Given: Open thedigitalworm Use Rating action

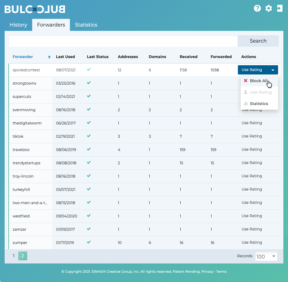Looking at the screenshot, I should coord(251,123).
